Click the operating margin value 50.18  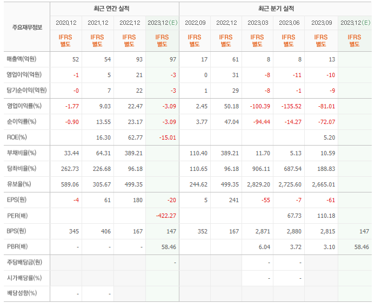(231, 106)
